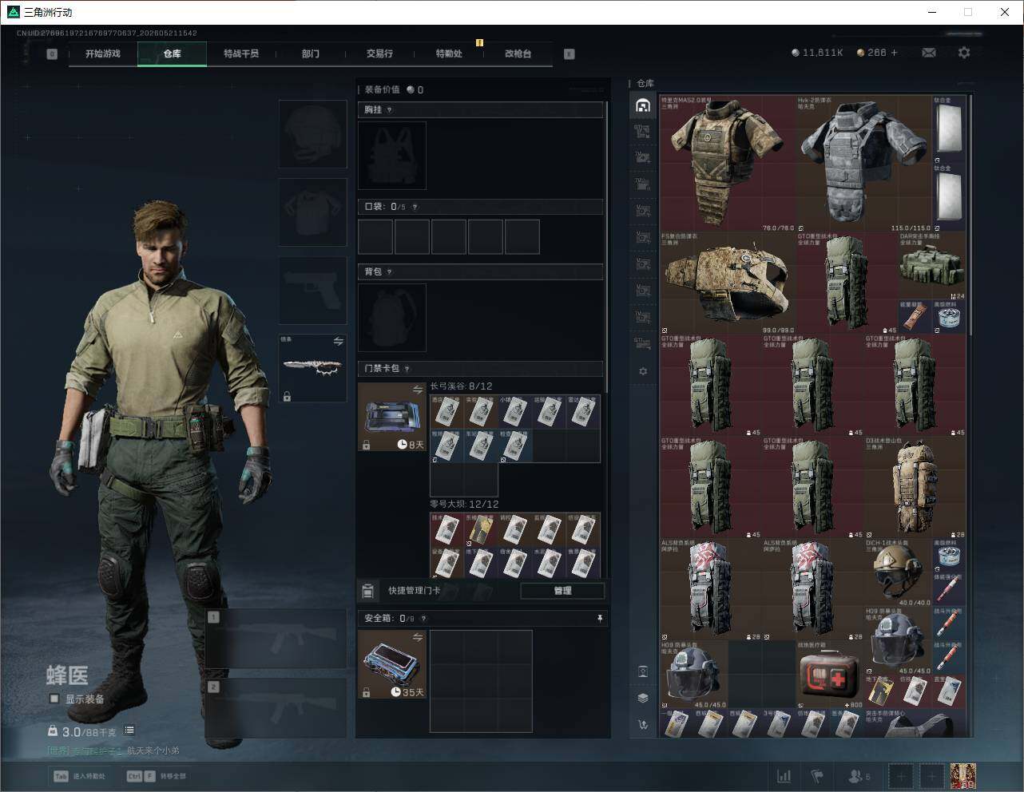Select the empty backpack slot under 背包

392,318
